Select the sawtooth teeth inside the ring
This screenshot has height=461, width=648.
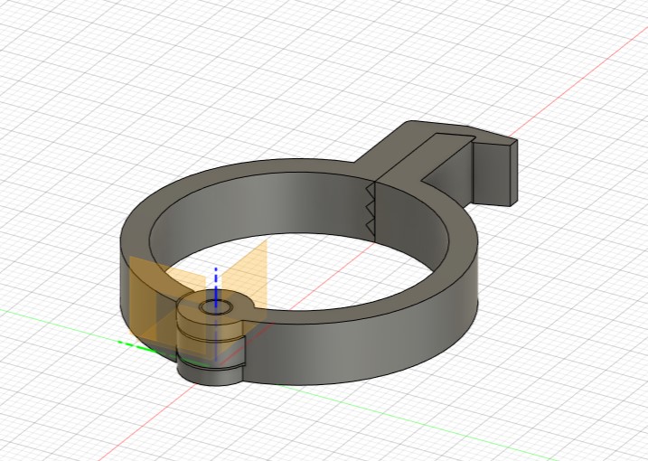tap(371, 209)
